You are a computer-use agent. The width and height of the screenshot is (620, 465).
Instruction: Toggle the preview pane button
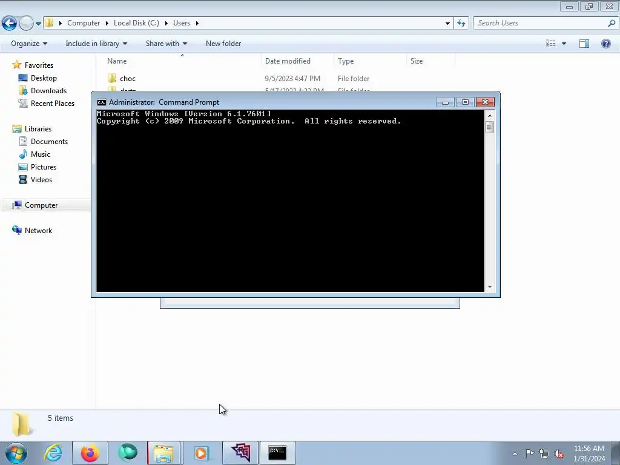584,44
